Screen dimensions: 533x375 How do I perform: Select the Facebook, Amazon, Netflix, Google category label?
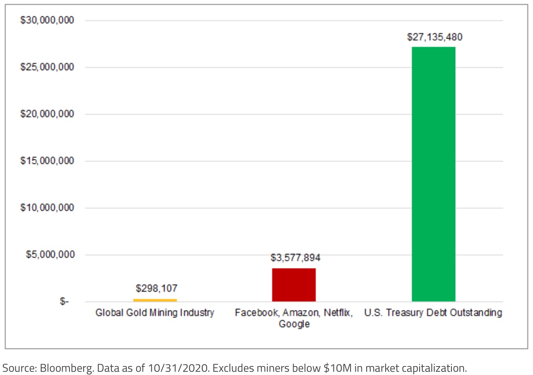click(x=294, y=318)
